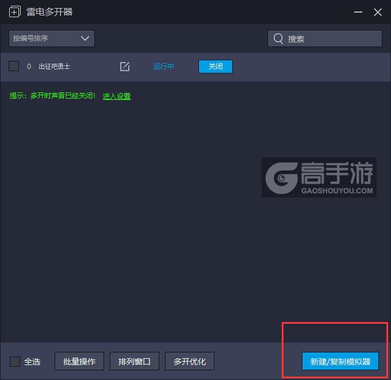Screen dimensions: 391x380
Task: Select the emulator name 出征吧勇士
Action: click(55, 67)
